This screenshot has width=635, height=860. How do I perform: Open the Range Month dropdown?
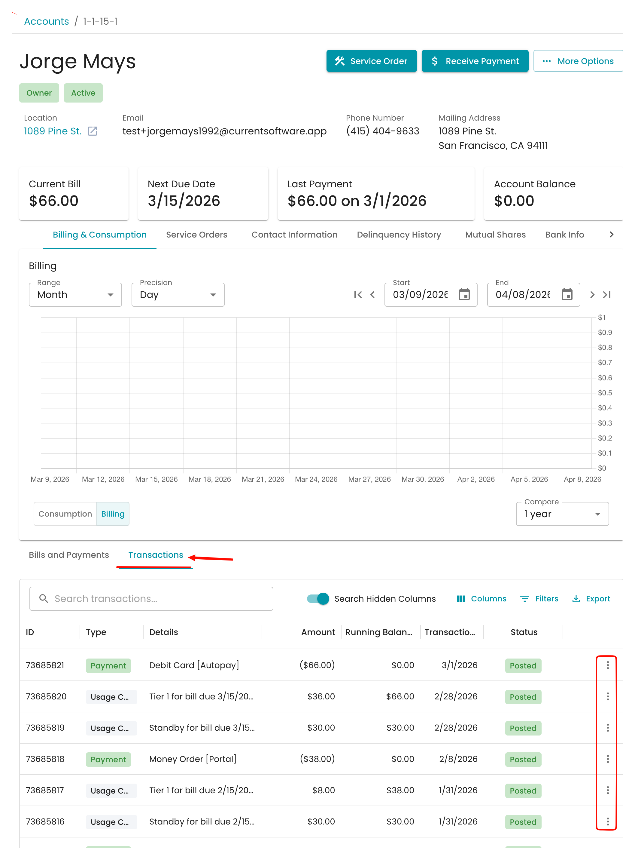coord(75,295)
